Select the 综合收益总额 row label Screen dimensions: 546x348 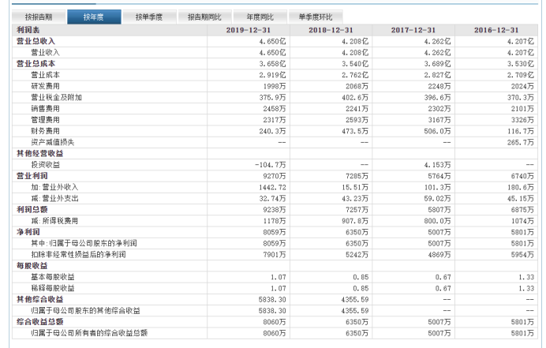(x=39, y=322)
